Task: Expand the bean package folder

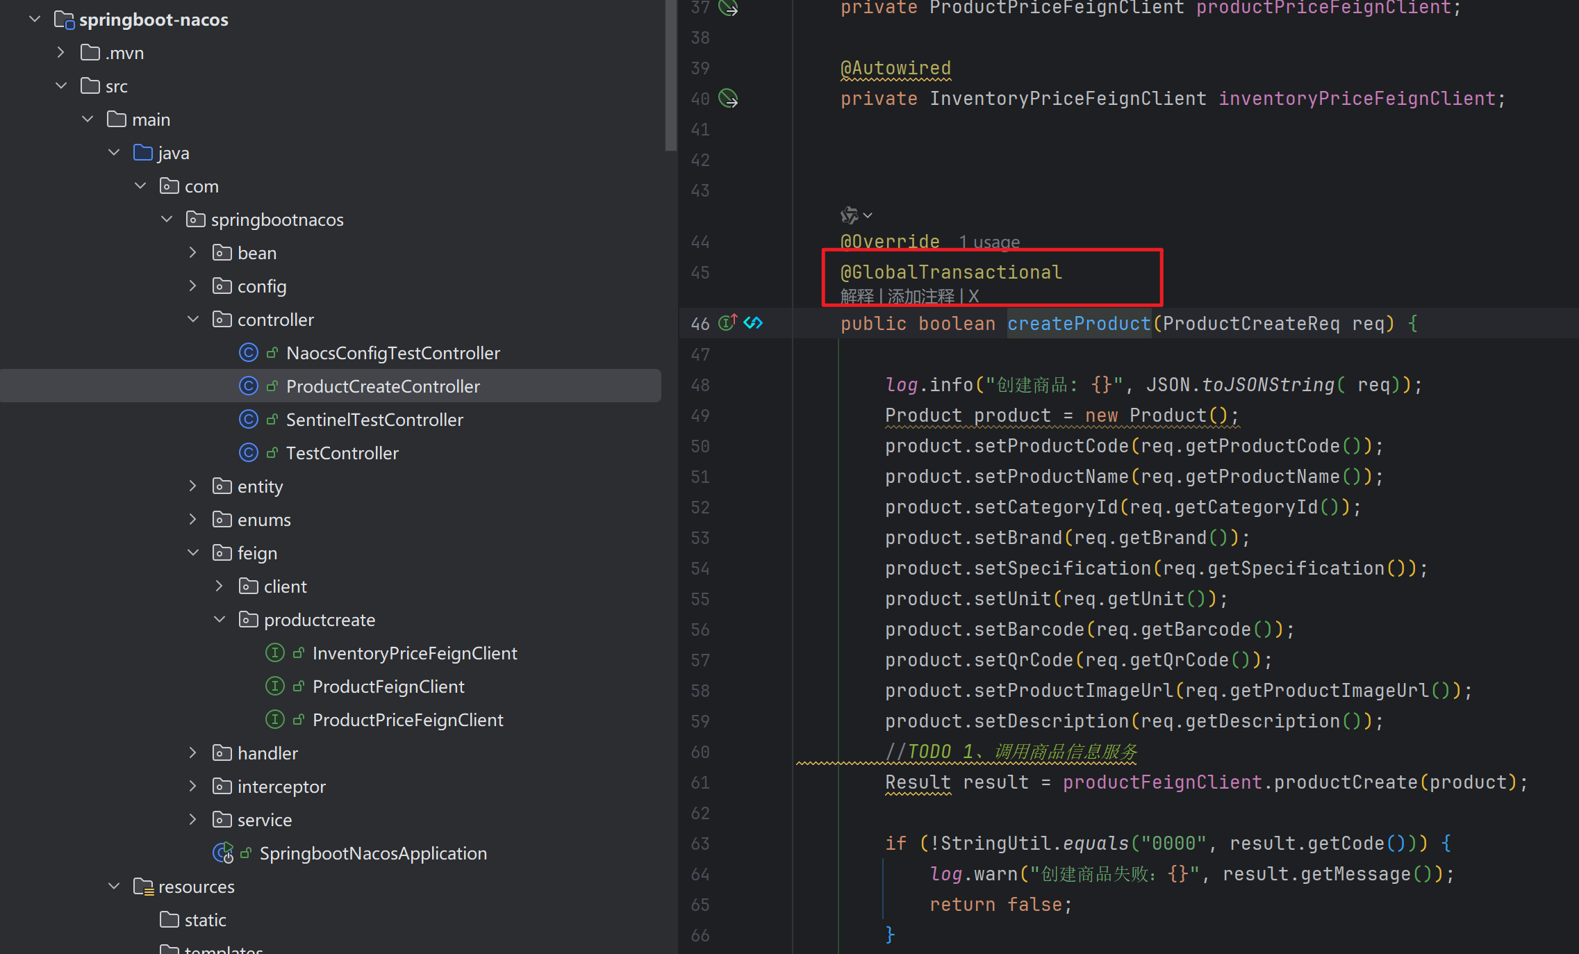Action: [193, 252]
